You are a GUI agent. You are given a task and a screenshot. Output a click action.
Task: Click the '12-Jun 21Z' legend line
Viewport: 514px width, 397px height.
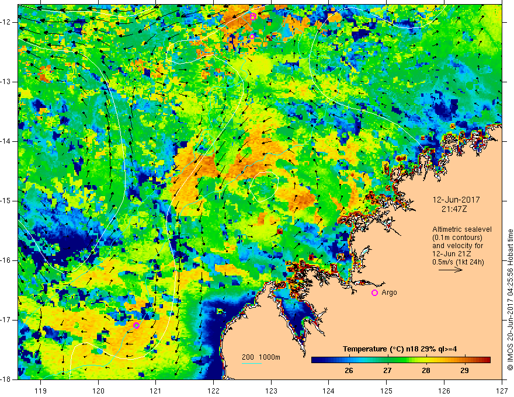[x=451, y=254]
